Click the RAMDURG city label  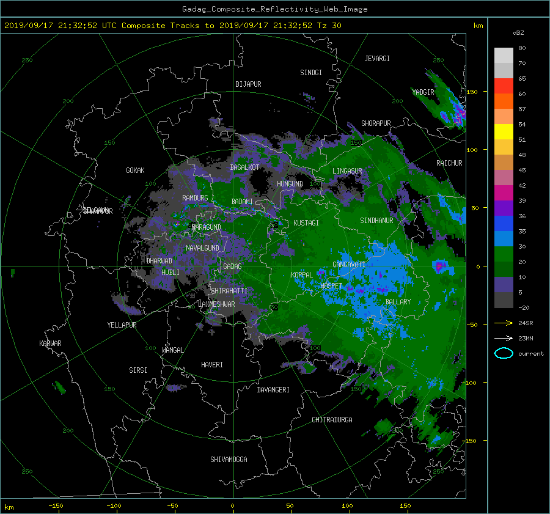195,198
